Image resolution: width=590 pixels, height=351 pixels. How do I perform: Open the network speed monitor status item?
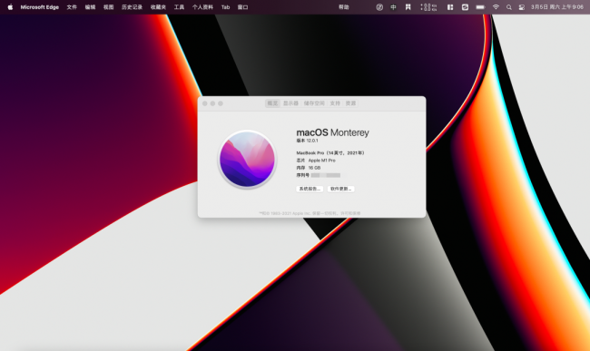click(x=428, y=7)
